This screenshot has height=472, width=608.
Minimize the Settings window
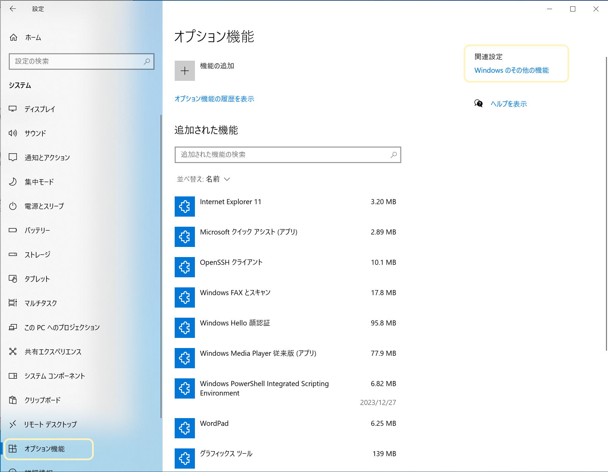point(549,9)
